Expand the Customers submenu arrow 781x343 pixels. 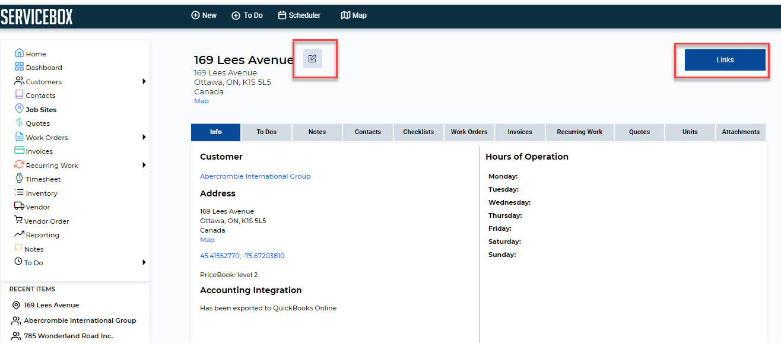pyautogui.click(x=144, y=81)
